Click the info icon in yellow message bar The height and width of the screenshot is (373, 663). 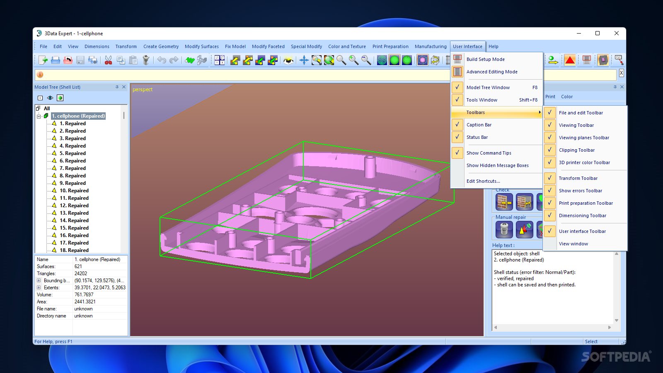coord(40,75)
